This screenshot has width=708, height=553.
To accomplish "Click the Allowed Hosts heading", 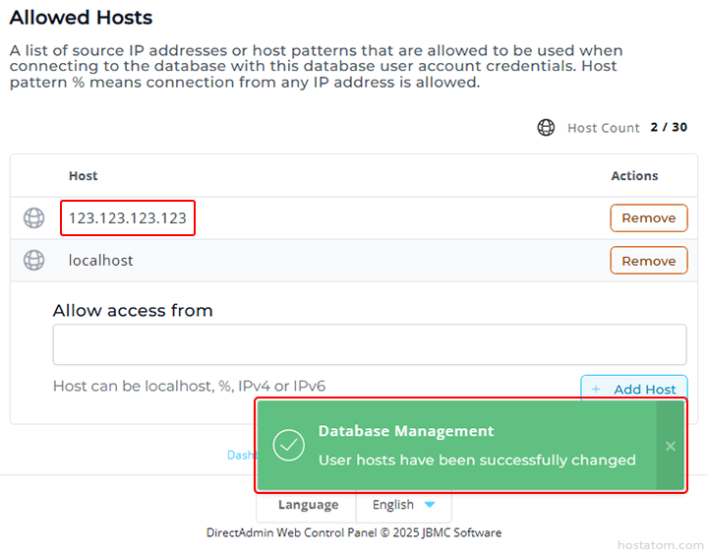I will 81,17.
